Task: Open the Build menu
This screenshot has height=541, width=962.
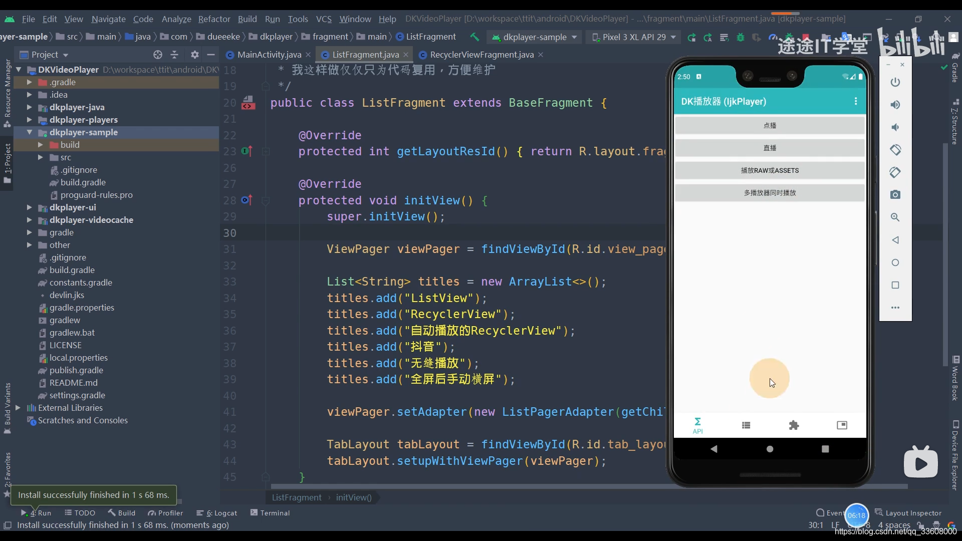Action: point(247,19)
